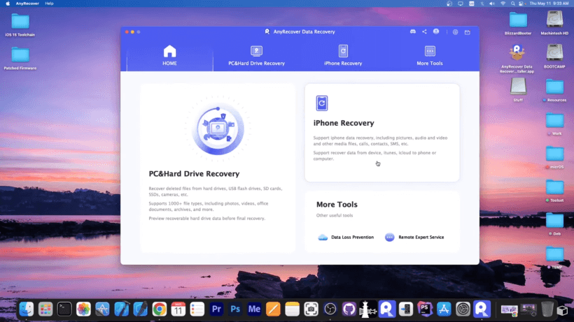Open the user account avatar icon

436,31
